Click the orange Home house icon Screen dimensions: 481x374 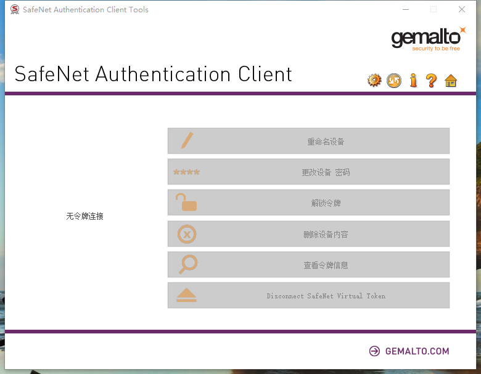click(451, 81)
